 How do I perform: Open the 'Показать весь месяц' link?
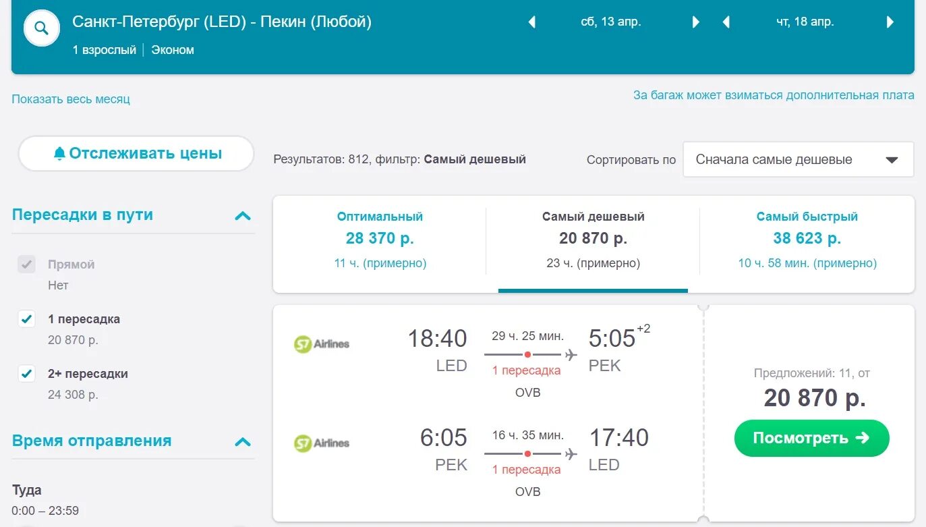[x=71, y=99]
